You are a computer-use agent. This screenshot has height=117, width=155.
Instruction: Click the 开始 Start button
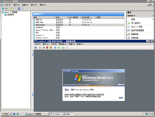click(x=5, y=114)
